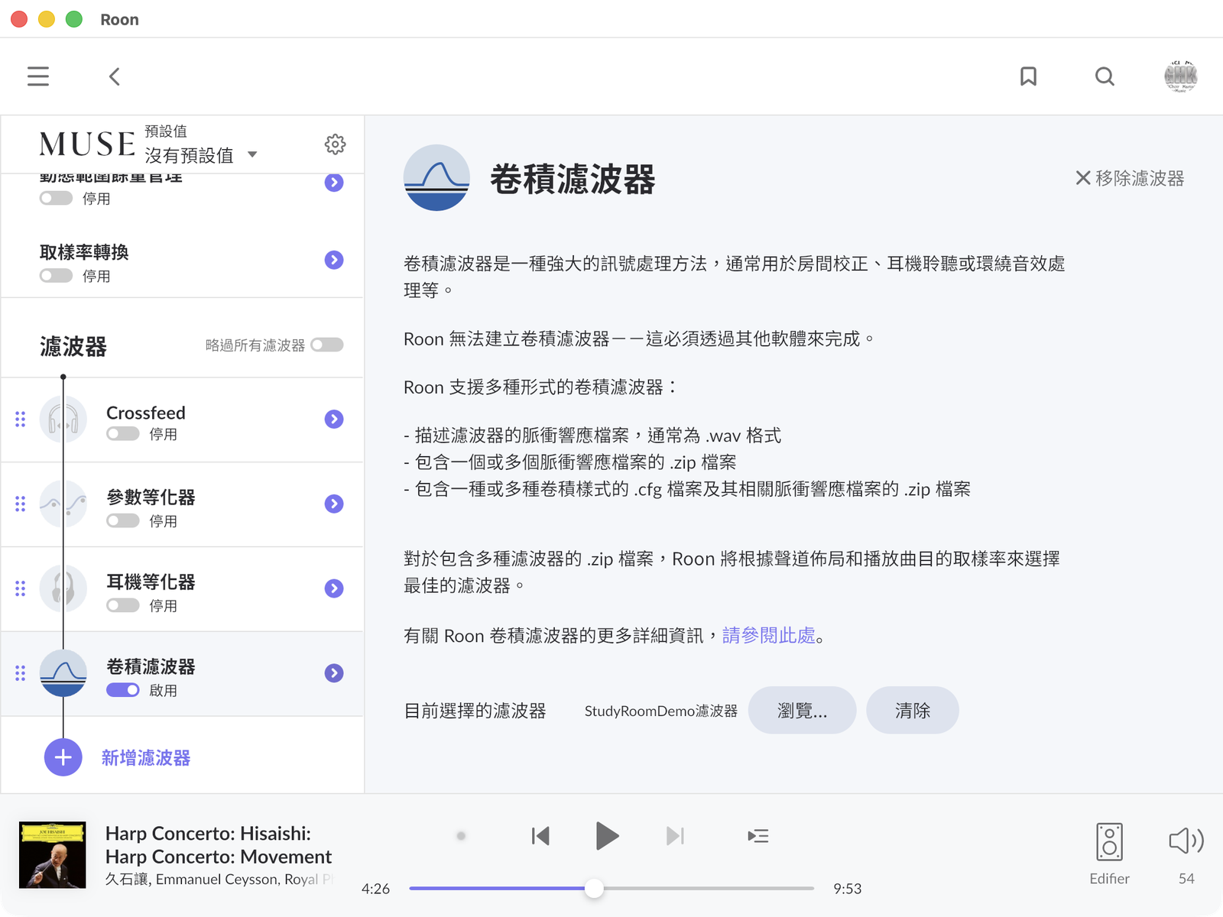Click the 卷積濾波器 icon in the filter list
1223x917 pixels.
63,673
